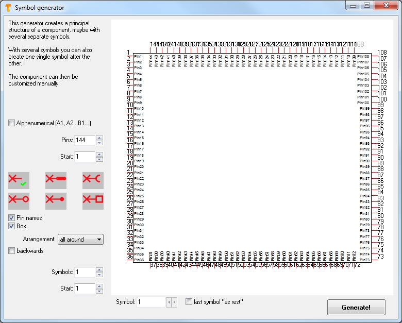Check last symbol "as rest" option
The width and height of the screenshot is (402, 323).
tap(189, 302)
